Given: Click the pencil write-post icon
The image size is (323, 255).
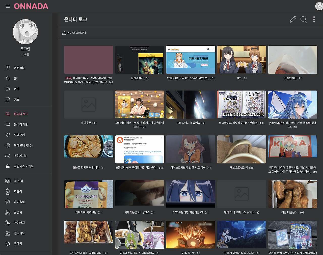Looking at the screenshot, I should 293,19.
